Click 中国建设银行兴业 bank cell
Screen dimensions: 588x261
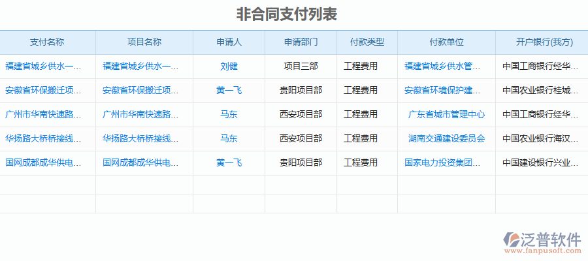540,162
